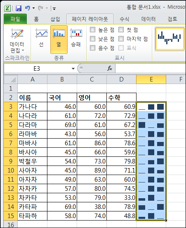Screen dimensions: 186x228
Task: Select column D header
Action: tap(122, 79)
